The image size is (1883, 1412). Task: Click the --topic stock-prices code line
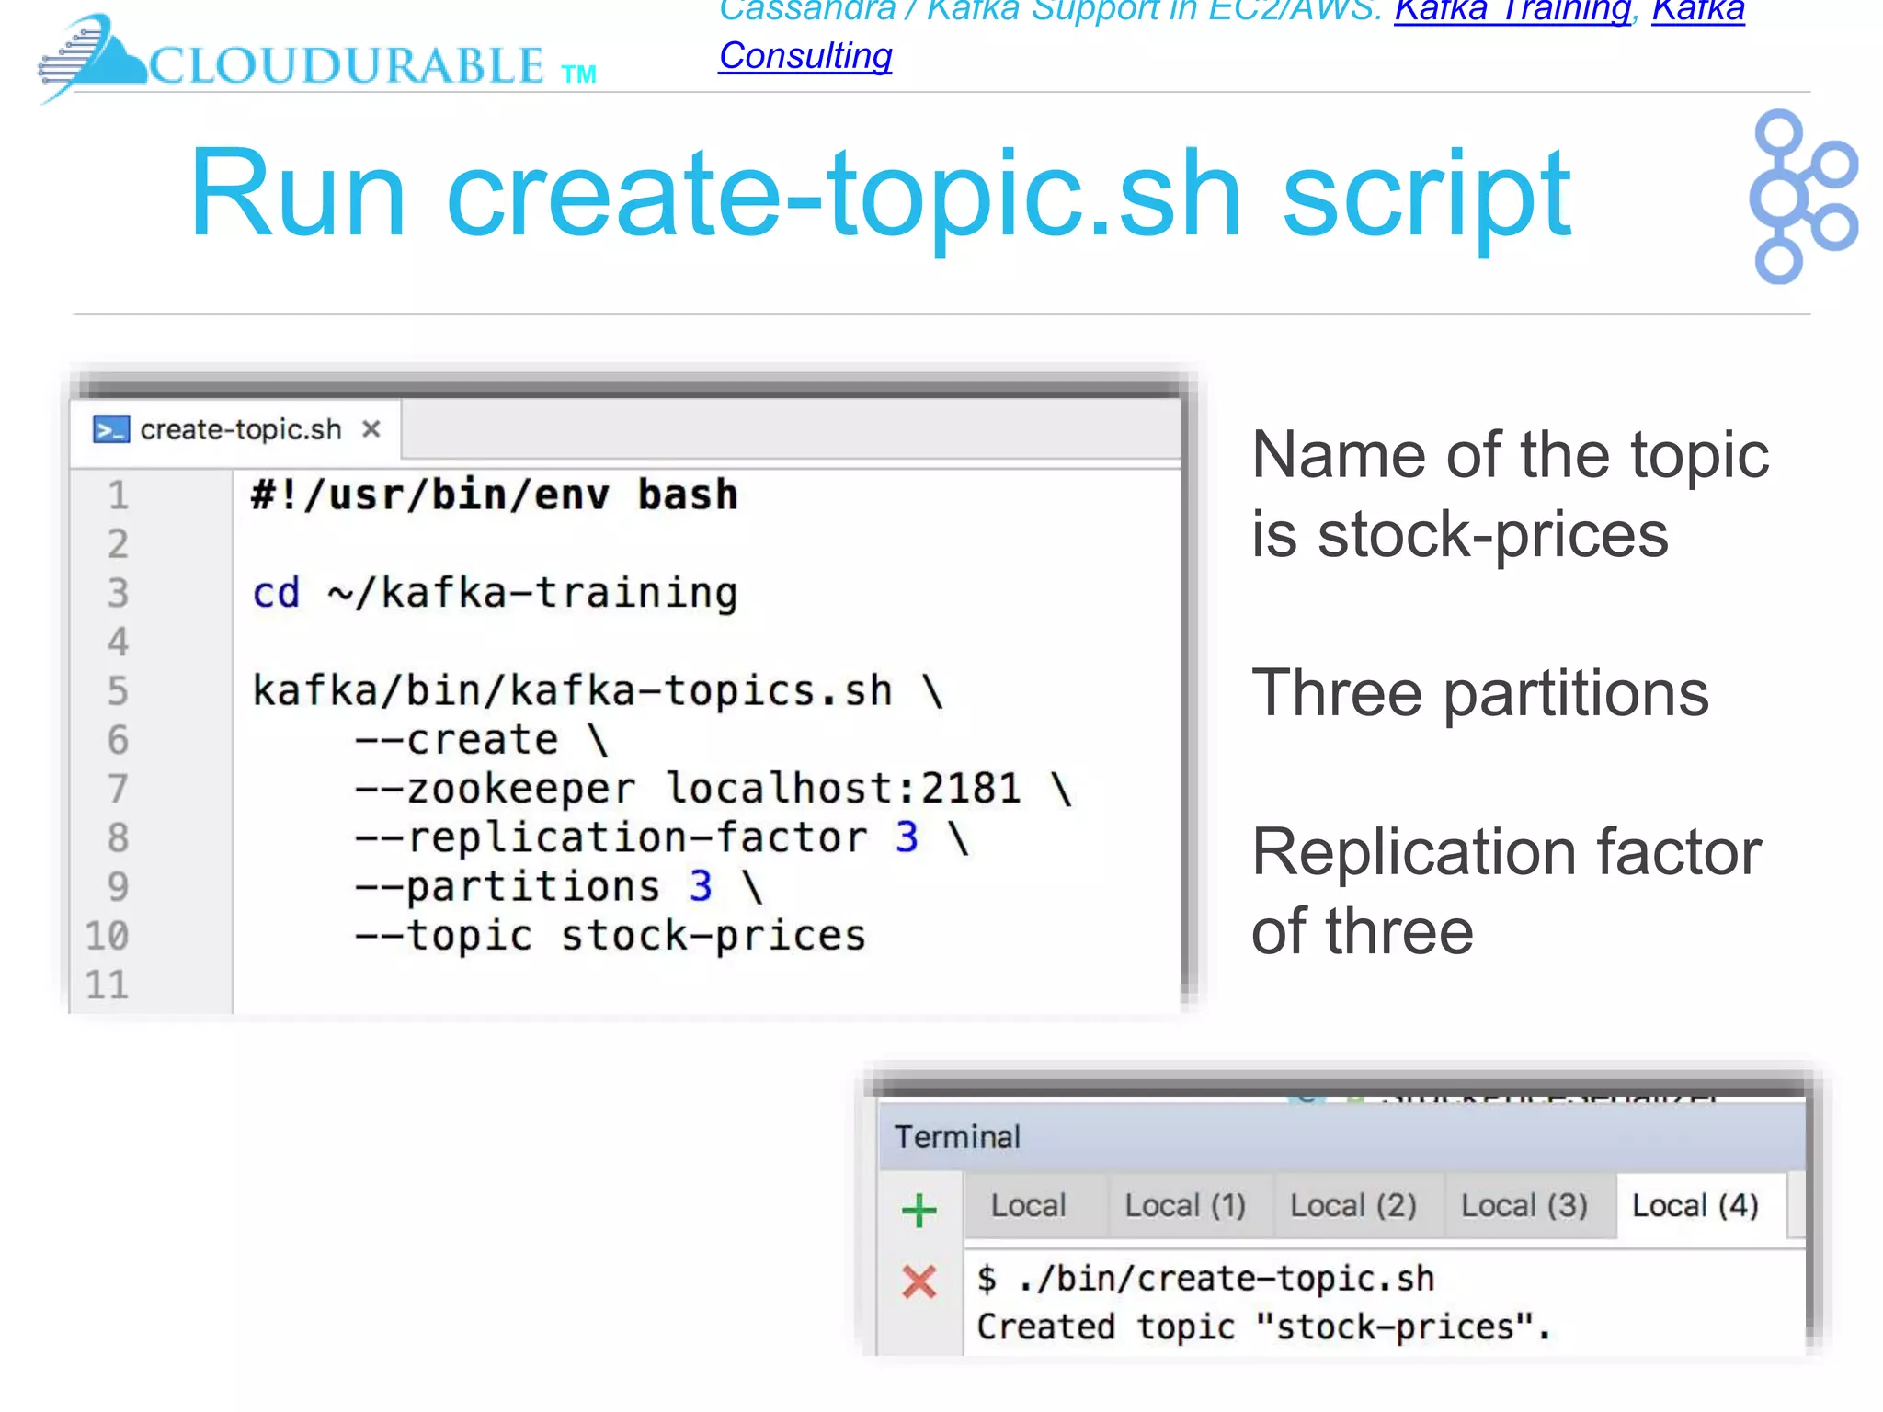[610, 936]
